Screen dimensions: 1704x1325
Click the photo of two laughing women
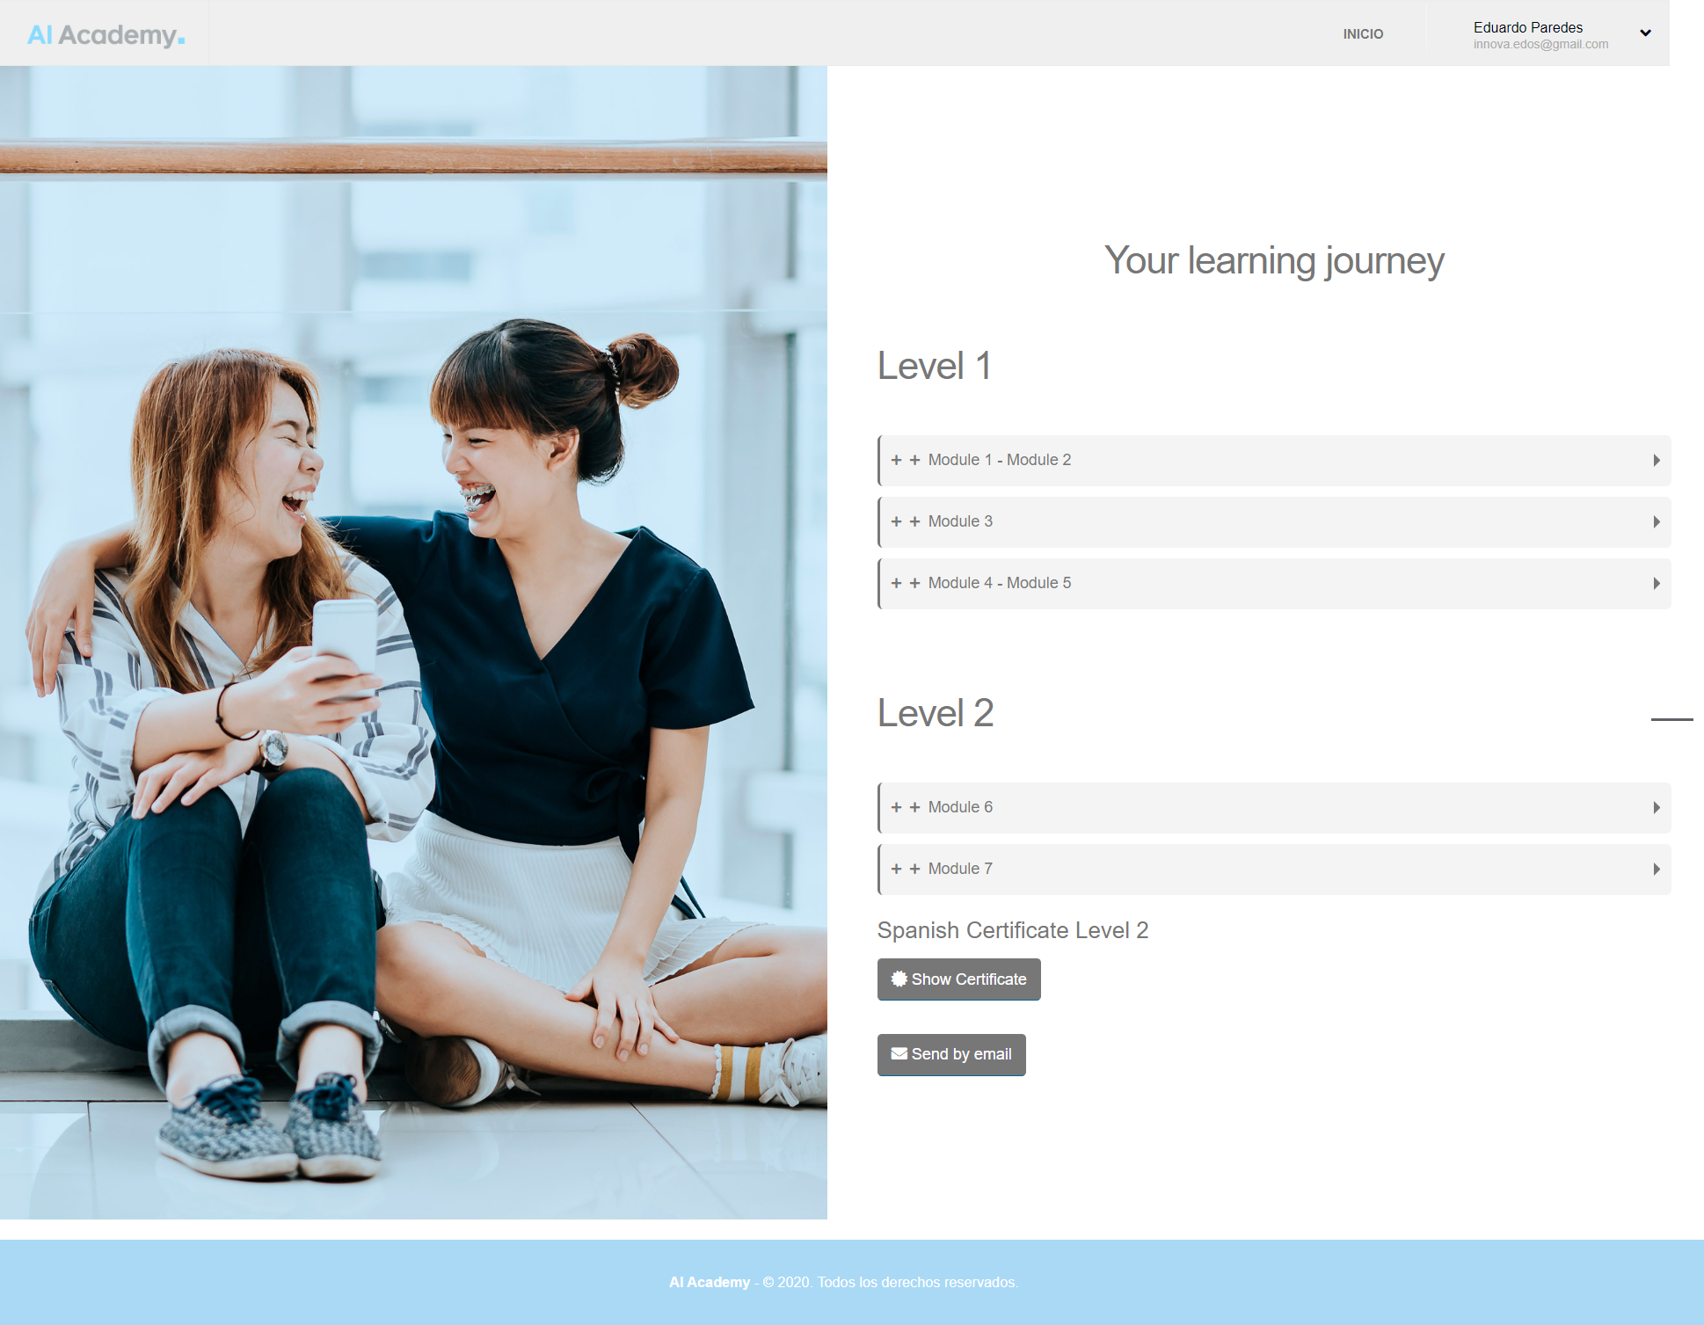pyautogui.click(x=413, y=643)
